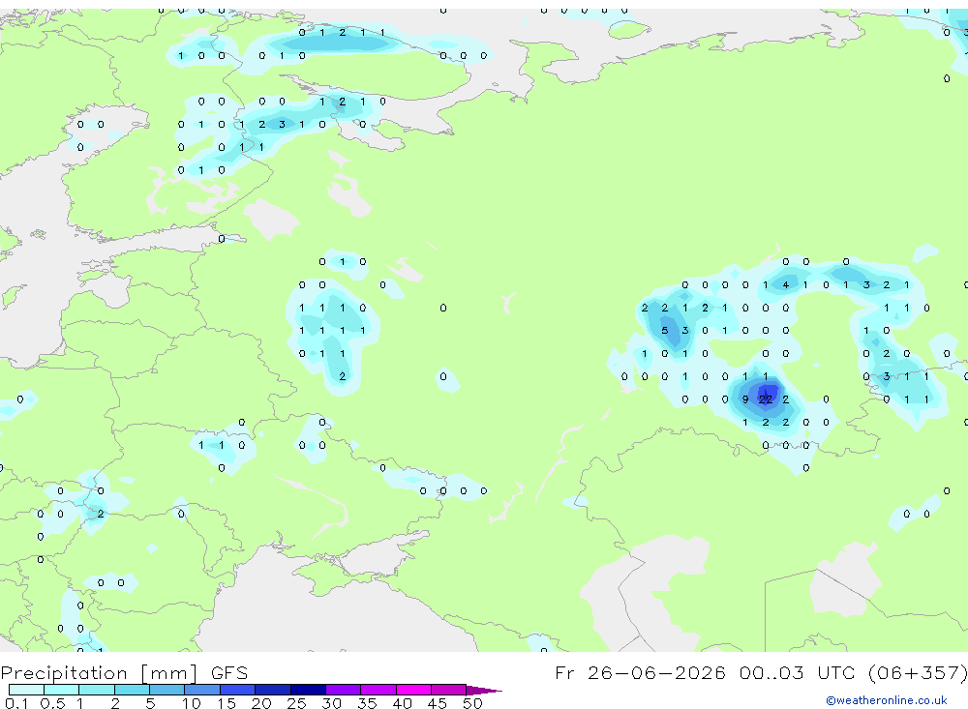This screenshot has width=968, height=709.
Task: Click the 'Fr' weekday abbreviation
Action: tap(564, 672)
